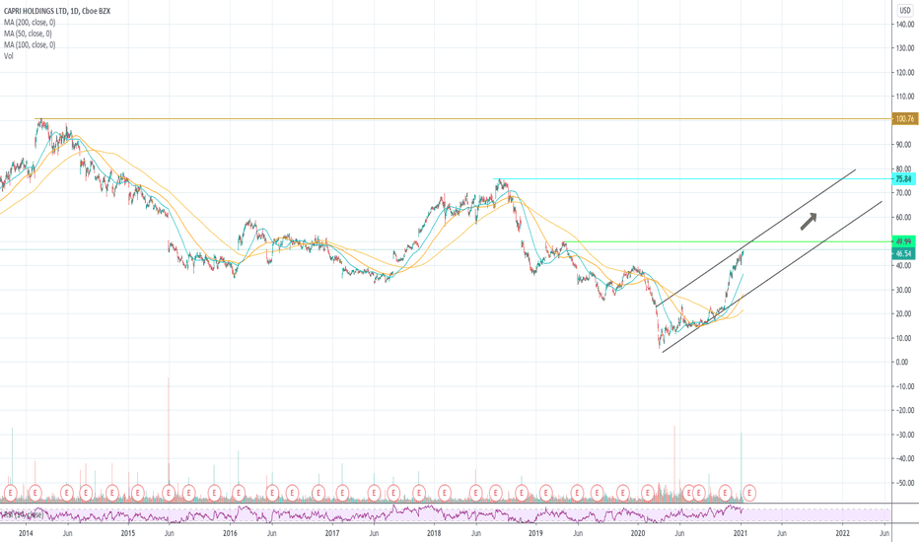Image resolution: width=919 pixels, height=542 pixels.
Task: Click the 46.54 current price label
Action: pyautogui.click(x=903, y=253)
